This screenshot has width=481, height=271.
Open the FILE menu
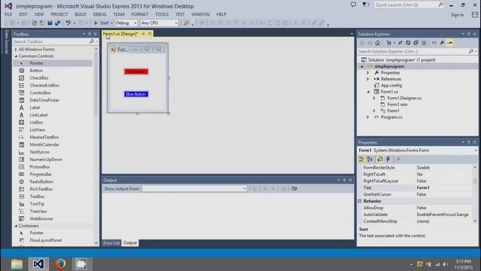point(8,14)
